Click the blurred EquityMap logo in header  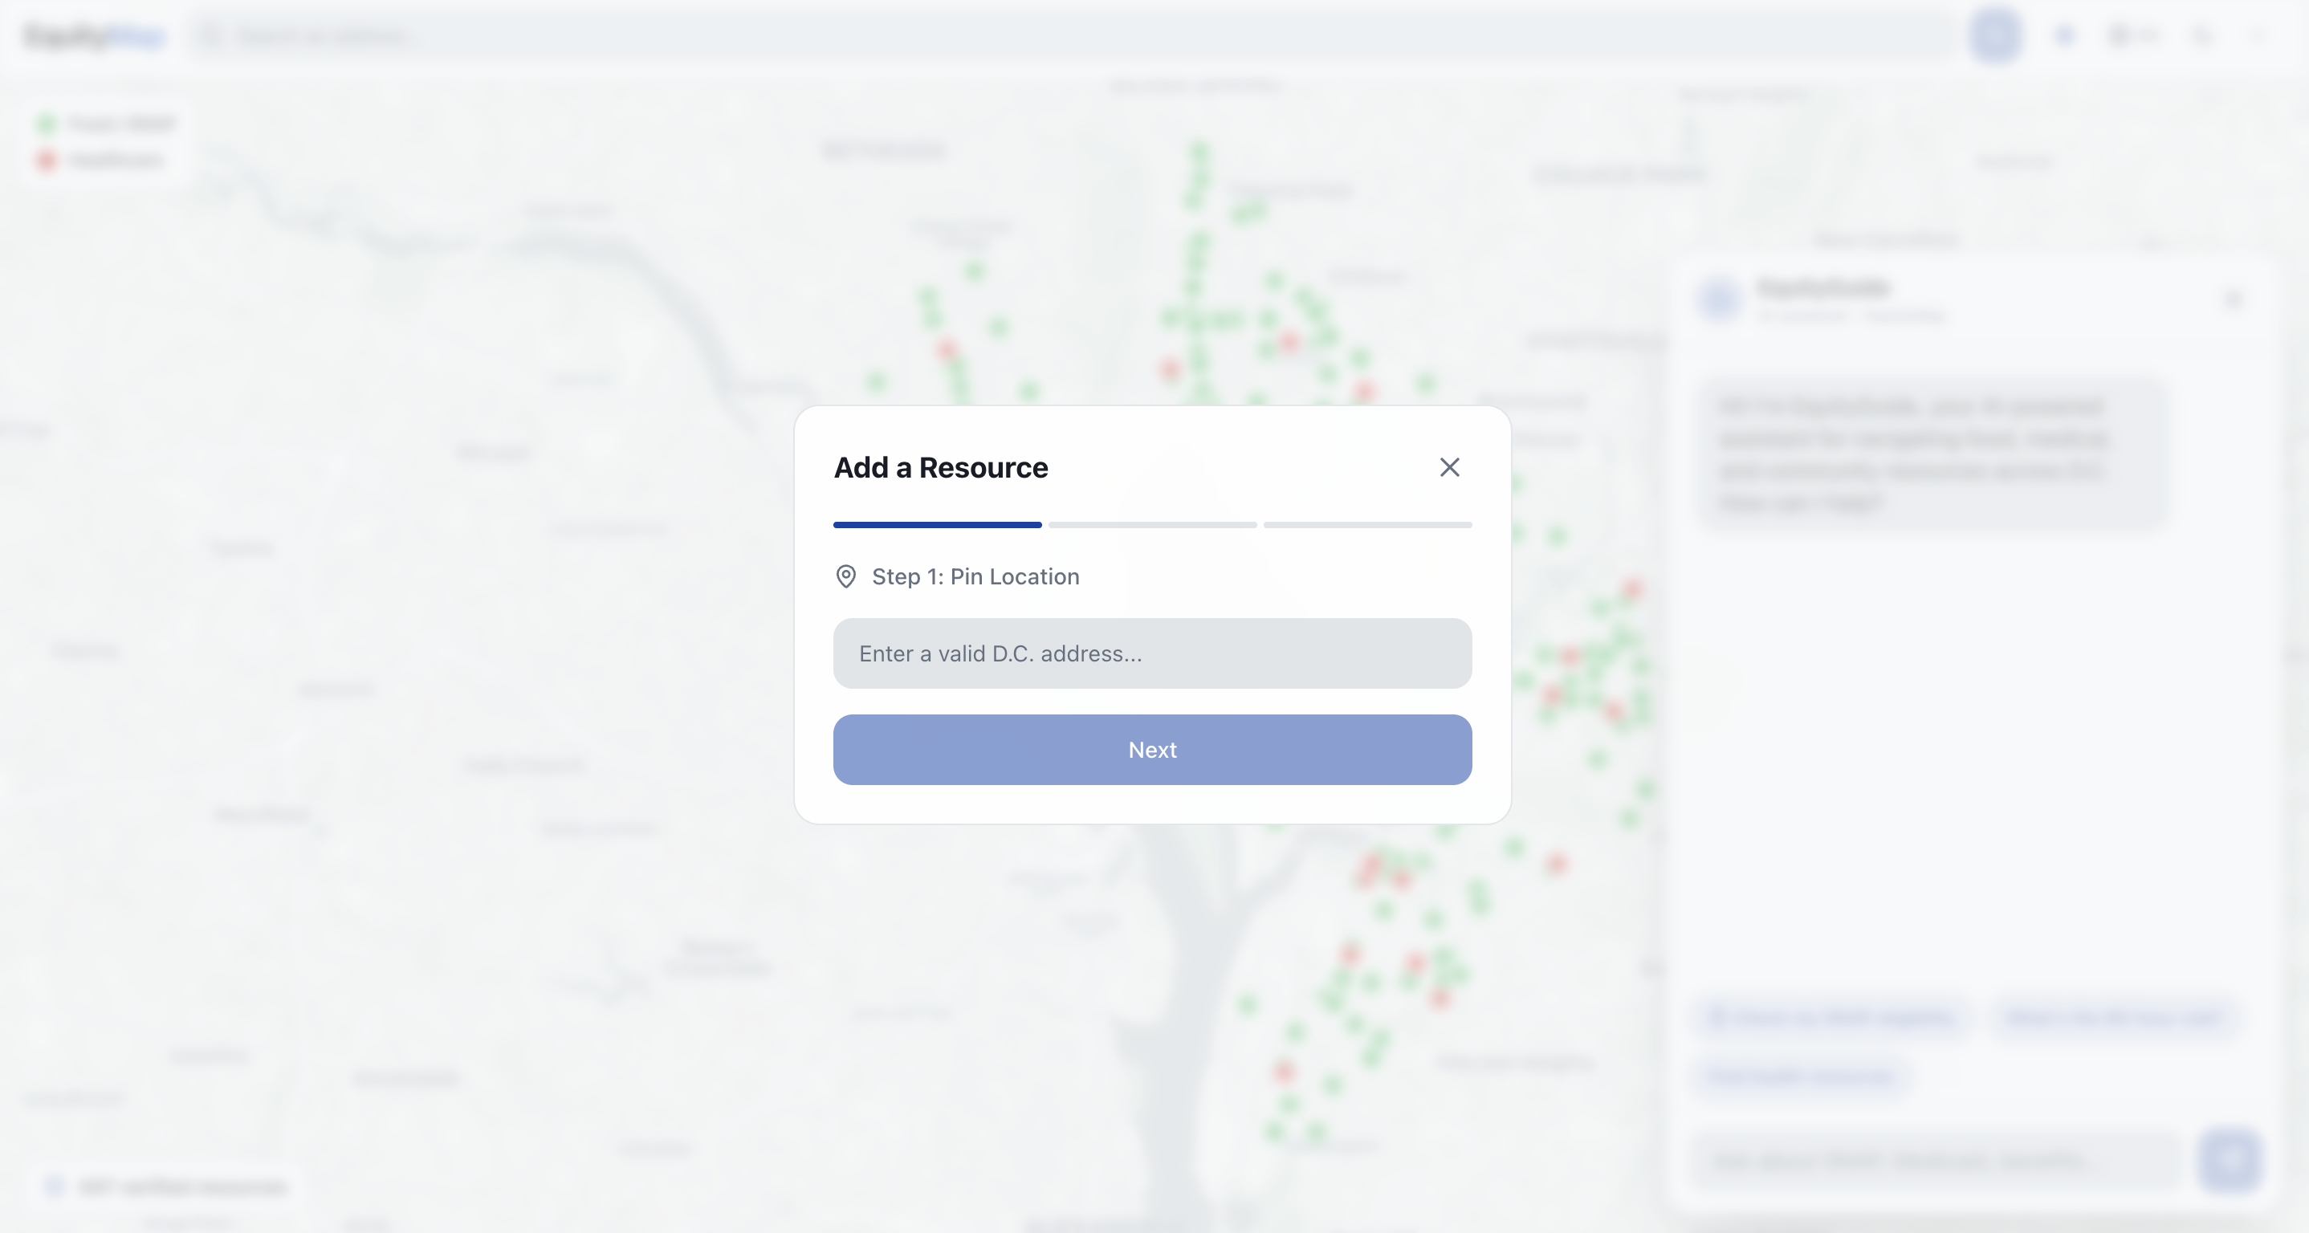pyautogui.click(x=94, y=36)
